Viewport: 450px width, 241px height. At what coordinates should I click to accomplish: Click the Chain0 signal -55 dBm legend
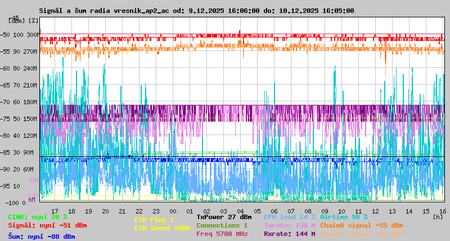[x=361, y=225]
